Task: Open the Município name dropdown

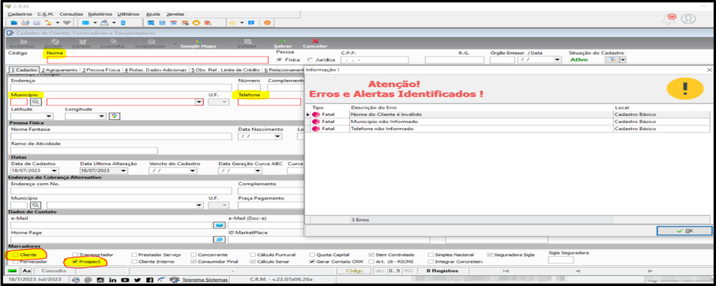Action: click(x=199, y=102)
